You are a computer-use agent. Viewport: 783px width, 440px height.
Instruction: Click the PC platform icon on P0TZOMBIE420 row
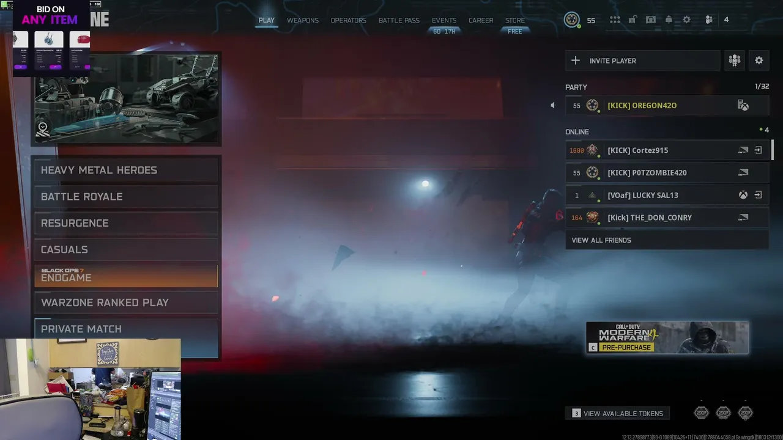pos(743,173)
